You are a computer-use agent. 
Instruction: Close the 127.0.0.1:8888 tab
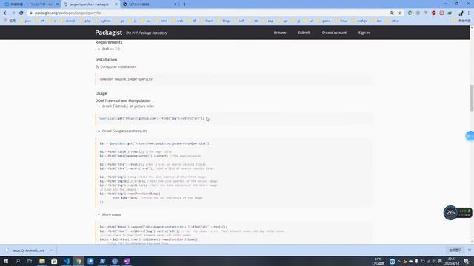(176, 4)
